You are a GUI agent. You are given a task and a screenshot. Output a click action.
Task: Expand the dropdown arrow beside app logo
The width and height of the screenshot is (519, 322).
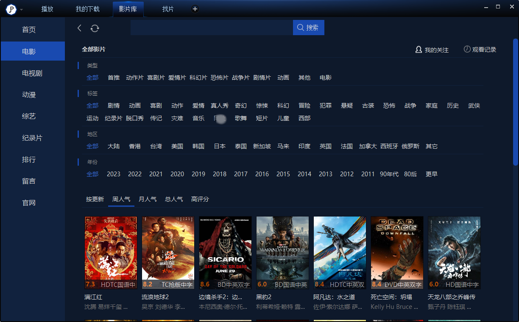22,10
